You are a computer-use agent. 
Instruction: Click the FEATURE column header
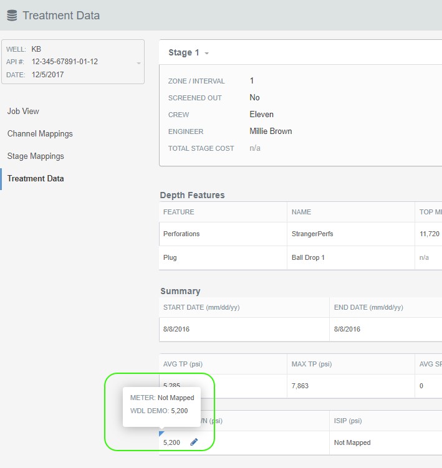tap(179, 212)
